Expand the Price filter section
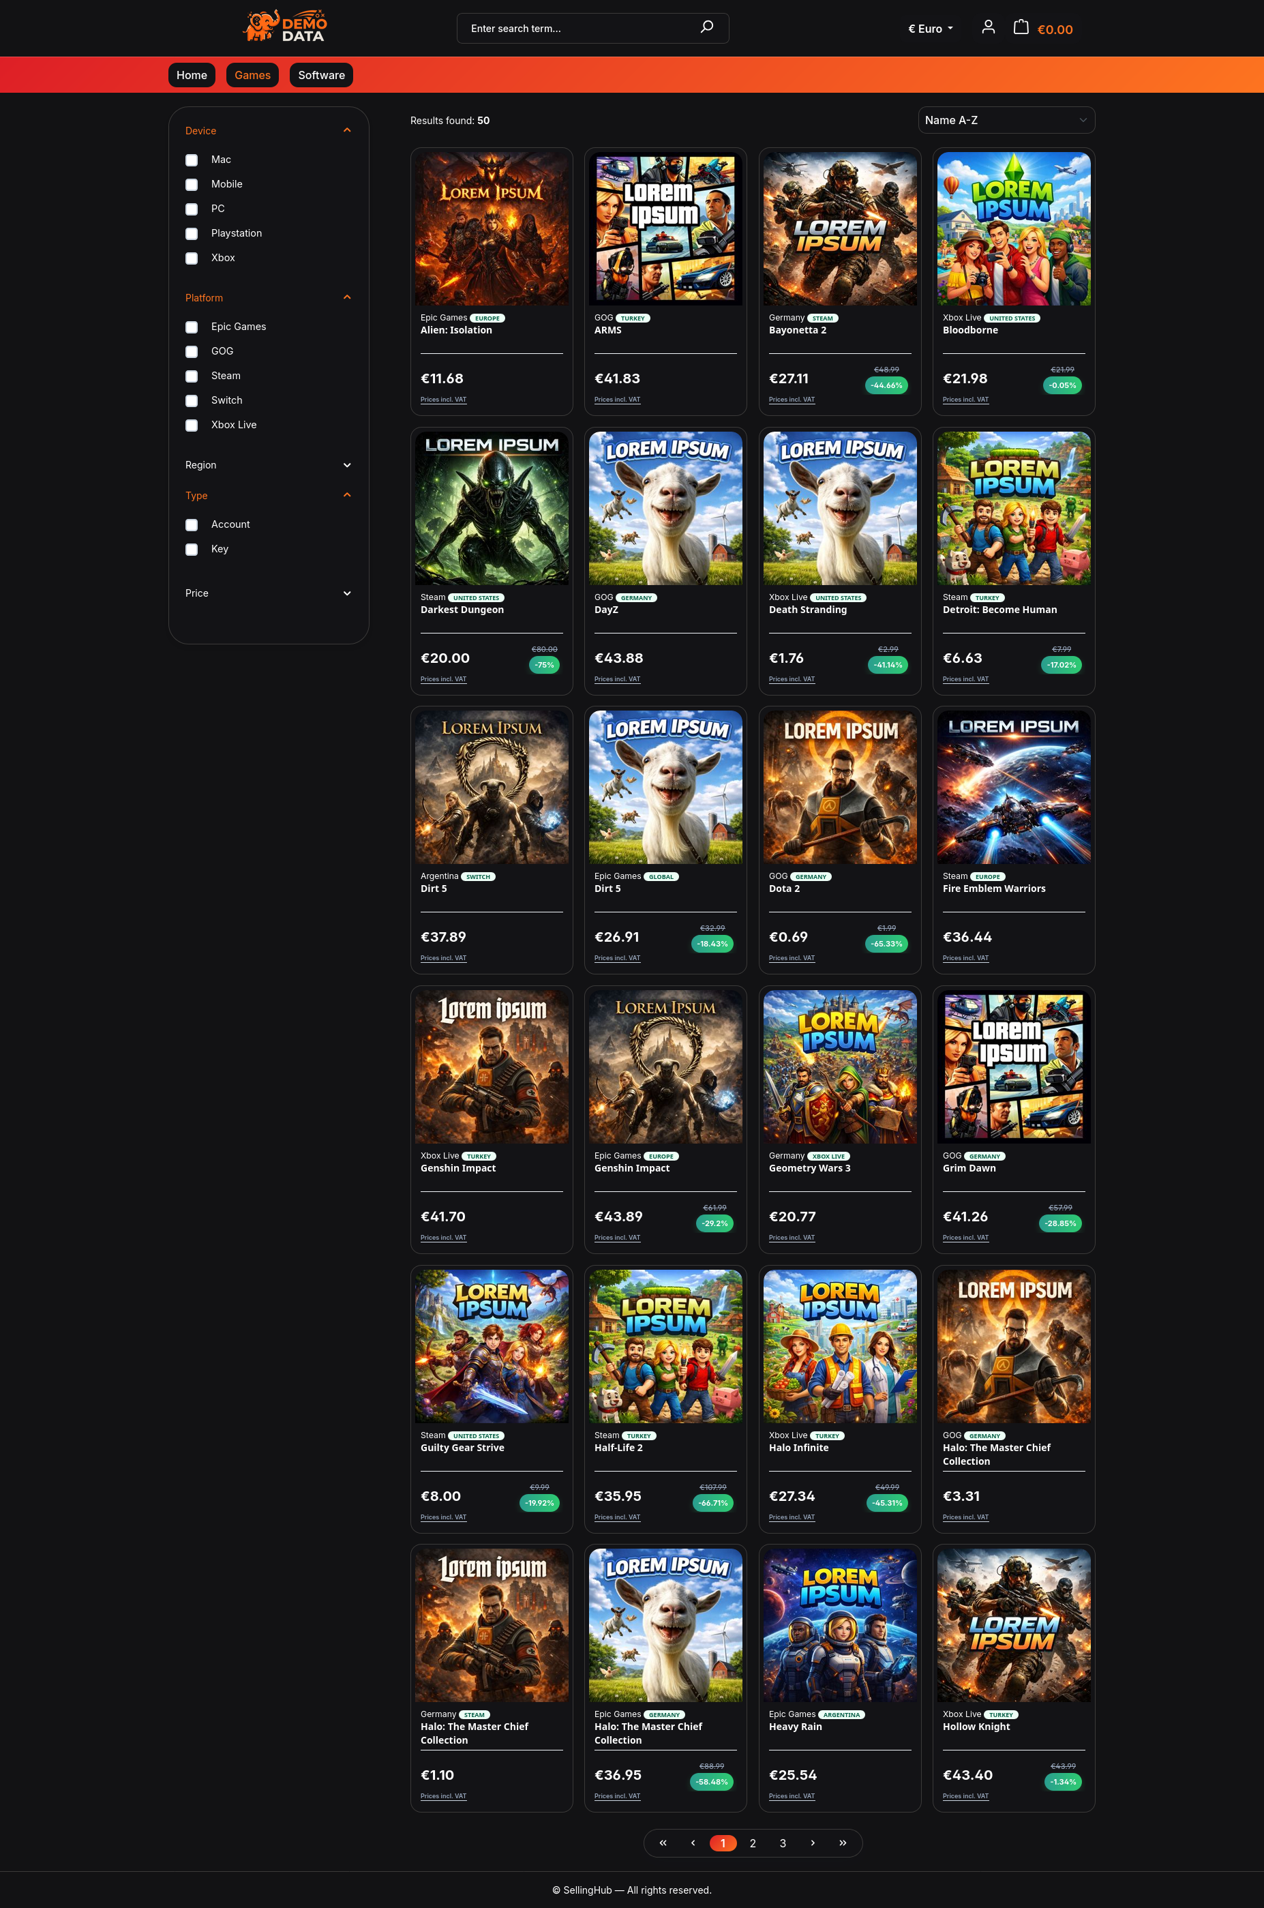This screenshot has height=1908, width=1264. pyautogui.click(x=269, y=593)
